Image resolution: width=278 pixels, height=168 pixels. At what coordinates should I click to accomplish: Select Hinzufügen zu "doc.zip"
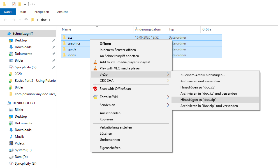pyautogui.click(x=198, y=100)
